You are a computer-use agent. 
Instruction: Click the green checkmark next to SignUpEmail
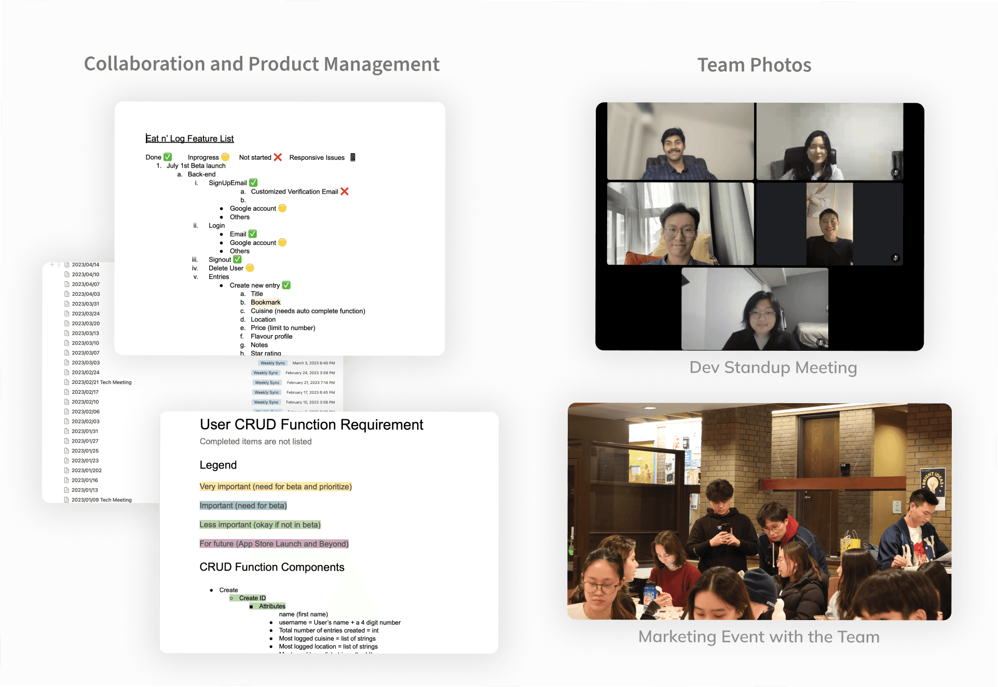pos(253,183)
